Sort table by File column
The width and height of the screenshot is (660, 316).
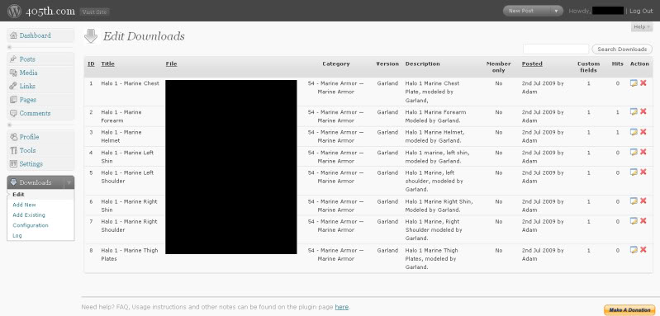point(171,64)
